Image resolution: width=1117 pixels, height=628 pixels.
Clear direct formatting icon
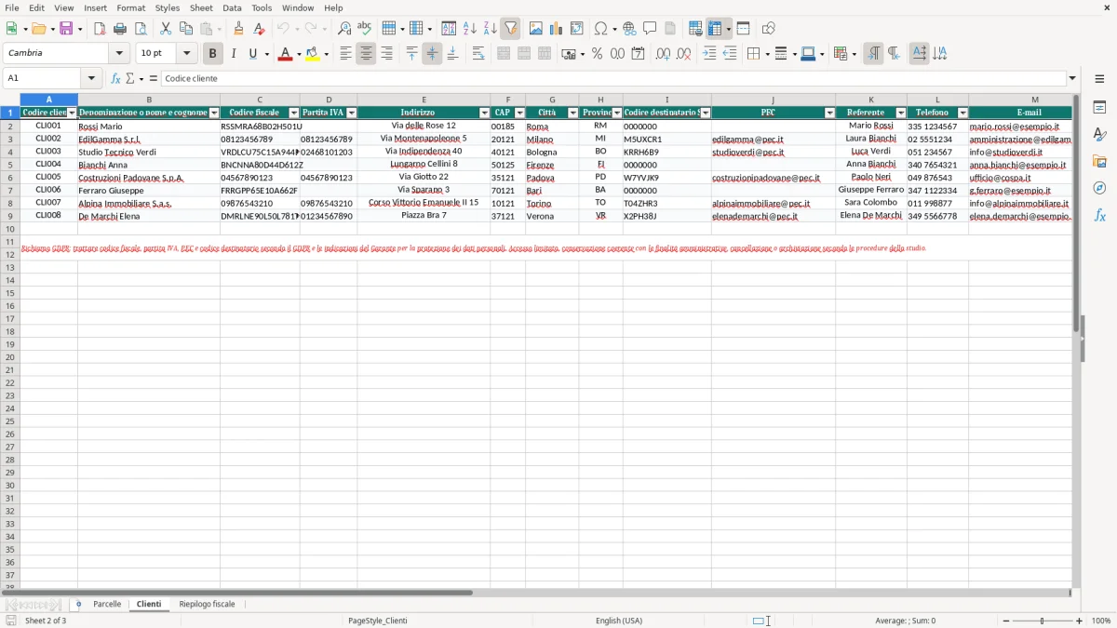[x=259, y=29]
